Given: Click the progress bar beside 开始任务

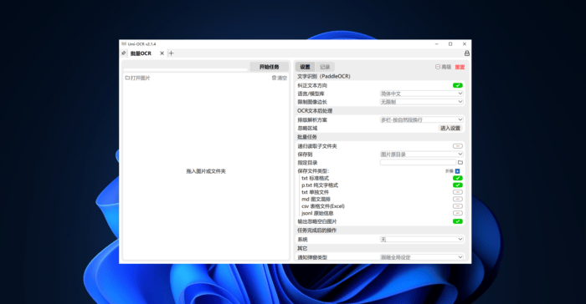Looking at the screenshot, I should pos(185,69).
